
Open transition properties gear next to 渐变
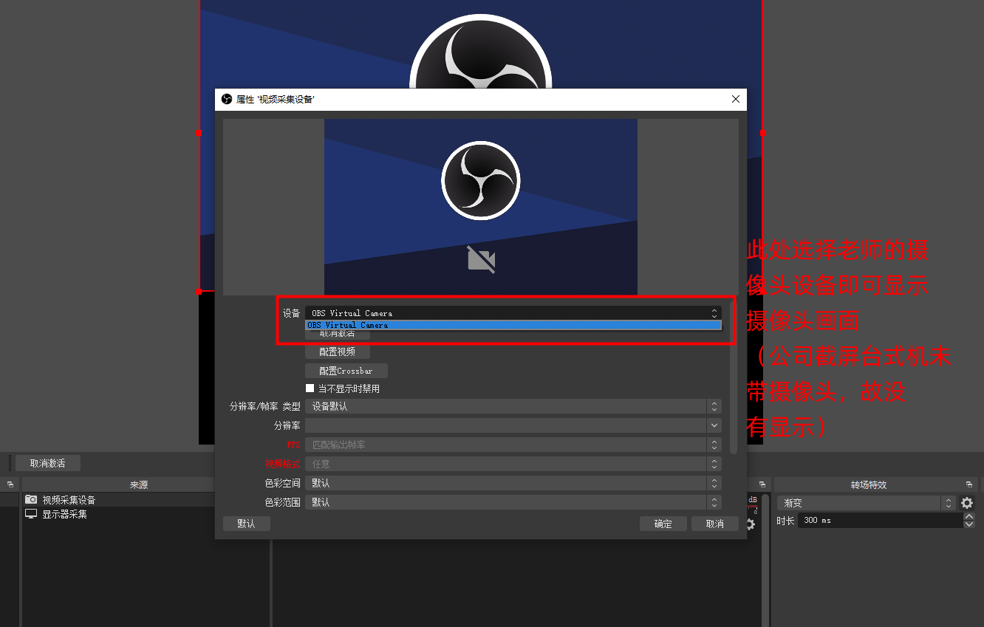click(x=966, y=503)
